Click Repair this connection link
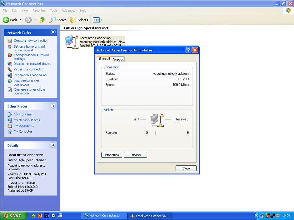 click(29, 69)
